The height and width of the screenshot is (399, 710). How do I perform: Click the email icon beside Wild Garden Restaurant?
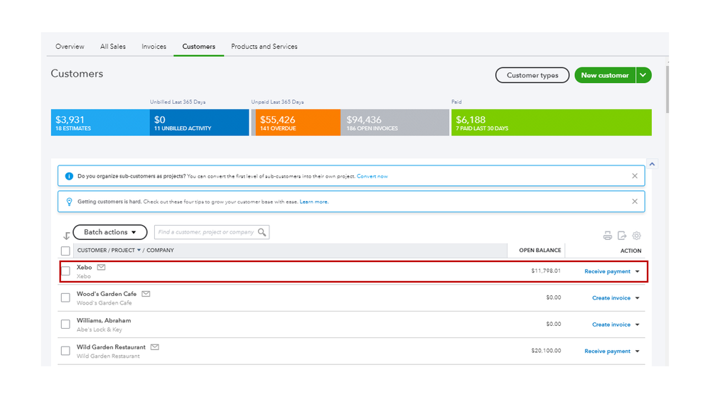(x=155, y=346)
